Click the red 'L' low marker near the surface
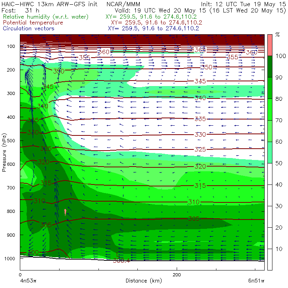Viewport: 288px width, 288px height. (118, 255)
